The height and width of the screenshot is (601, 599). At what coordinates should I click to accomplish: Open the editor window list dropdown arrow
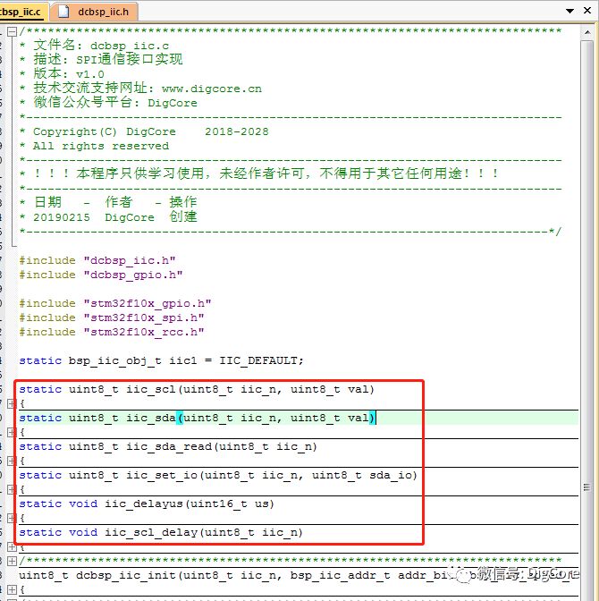click(x=569, y=11)
